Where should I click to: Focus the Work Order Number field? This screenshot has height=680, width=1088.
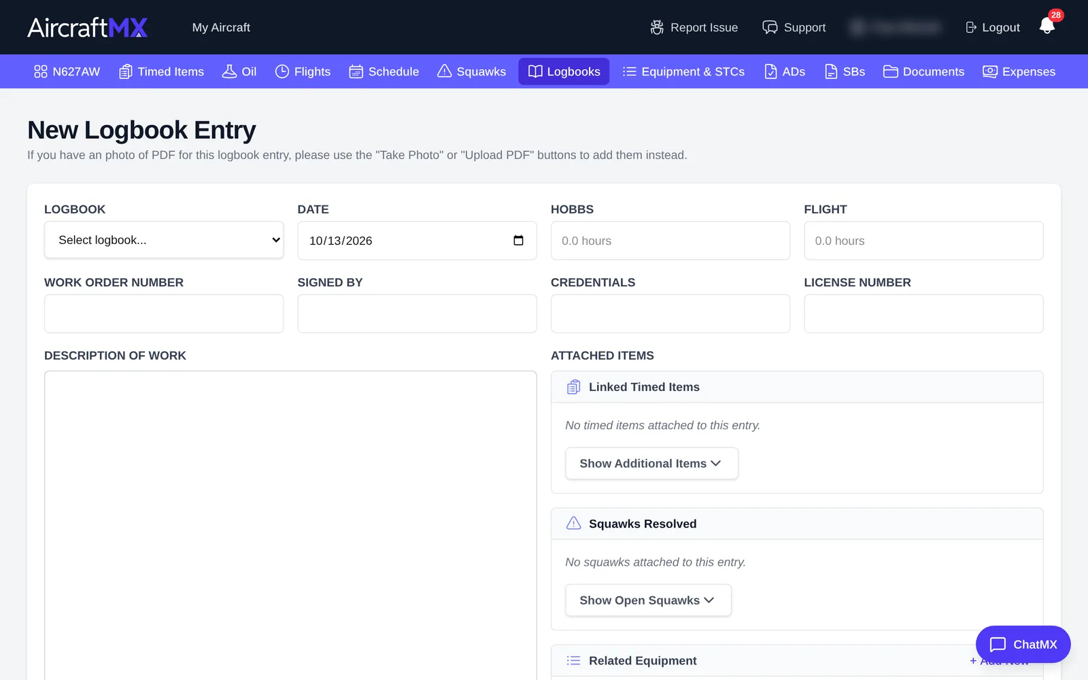pyautogui.click(x=164, y=313)
